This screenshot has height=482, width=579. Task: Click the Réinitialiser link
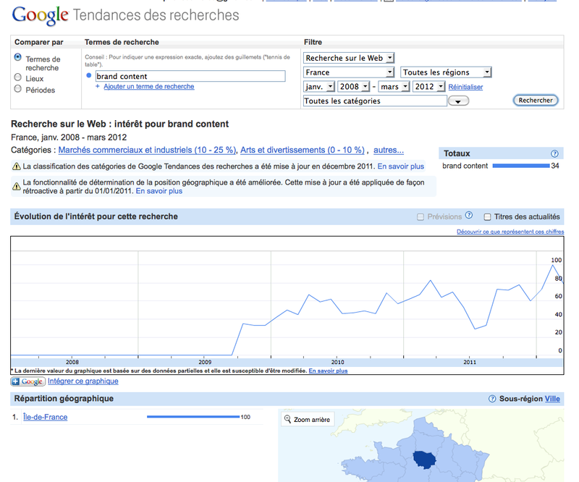(x=465, y=87)
